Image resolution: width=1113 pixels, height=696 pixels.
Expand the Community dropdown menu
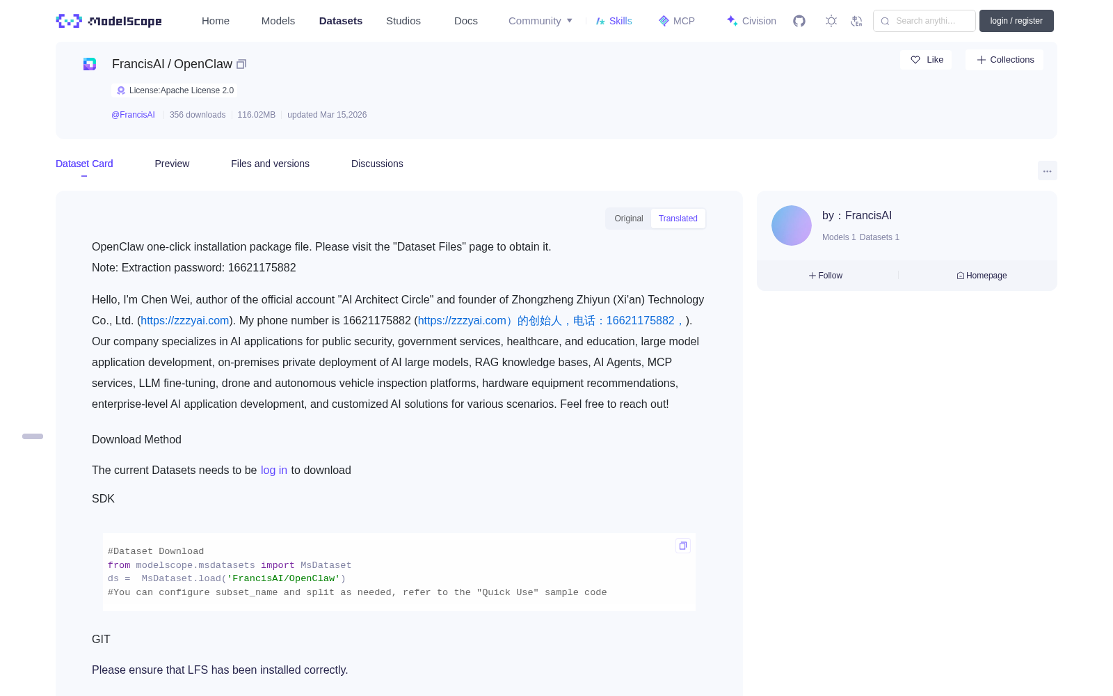coord(541,21)
